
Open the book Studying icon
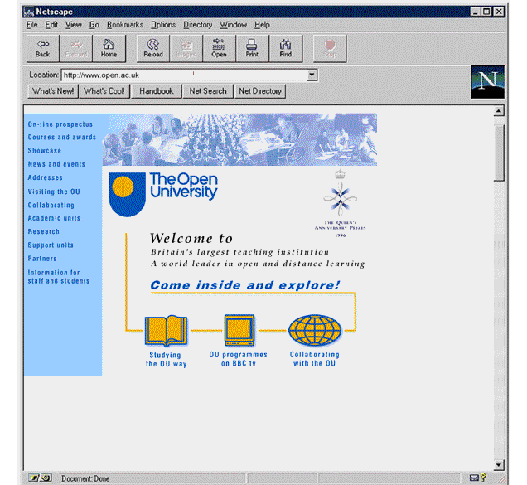coord(166,330)
